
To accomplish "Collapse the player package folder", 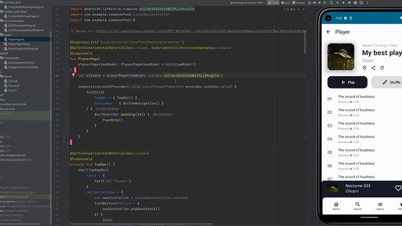I will click(1, 35).
